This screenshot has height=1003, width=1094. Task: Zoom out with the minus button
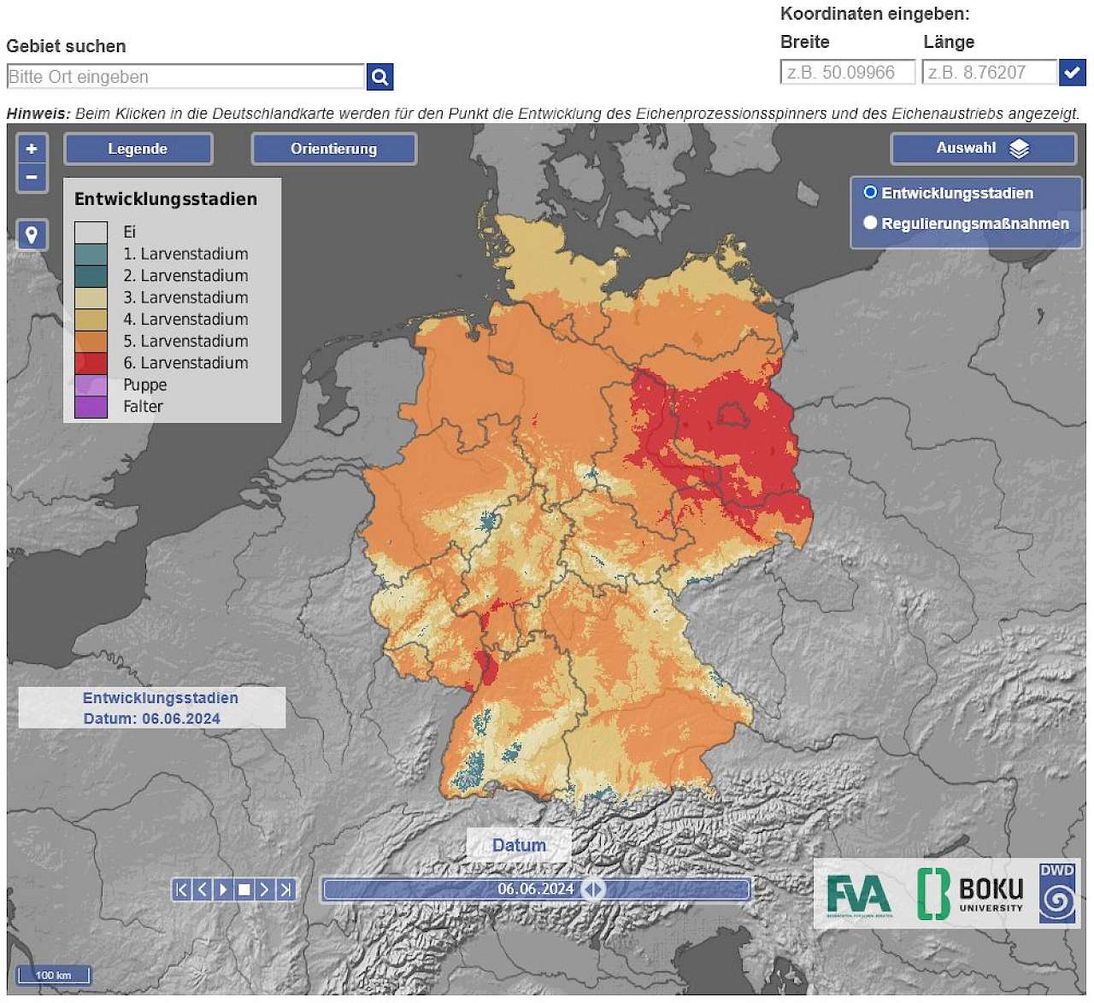(32, 177)
